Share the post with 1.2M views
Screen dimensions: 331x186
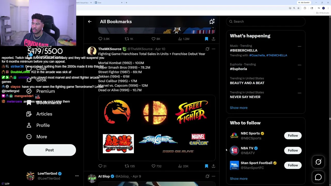213,39
